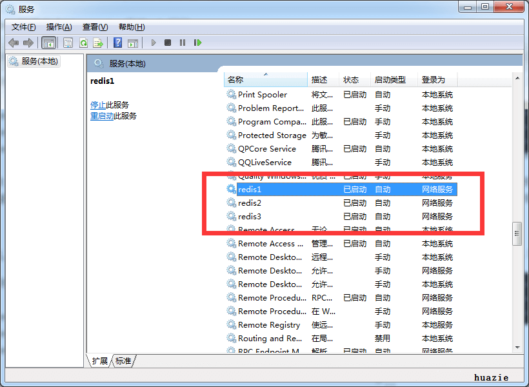Select the Print Spooler service
The height and width of the screenshot is (387, 529).
click(341, 95)
